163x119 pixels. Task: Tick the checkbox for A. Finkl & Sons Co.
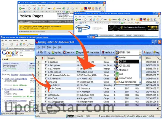click(46, 72)
